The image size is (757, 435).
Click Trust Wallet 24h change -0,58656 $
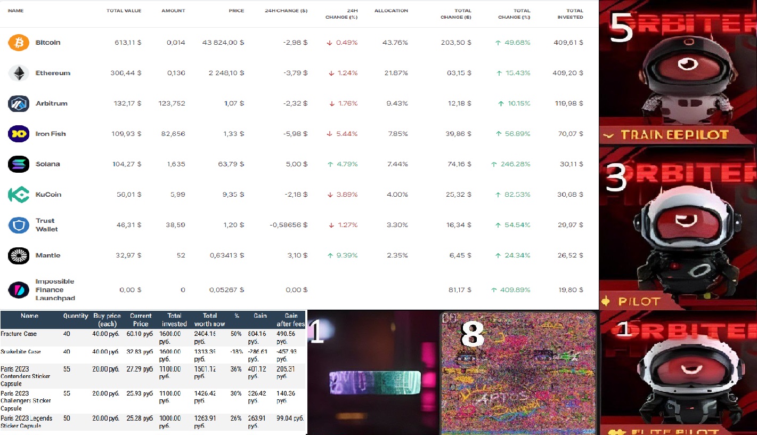289,225
